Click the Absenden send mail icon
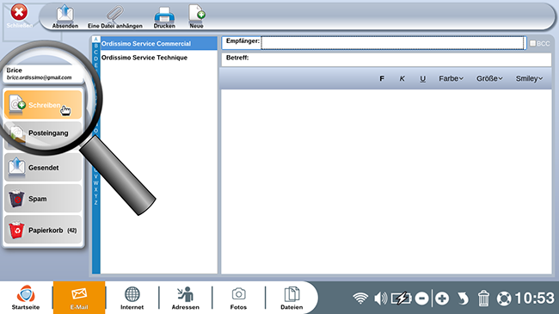 pos(64,14)
